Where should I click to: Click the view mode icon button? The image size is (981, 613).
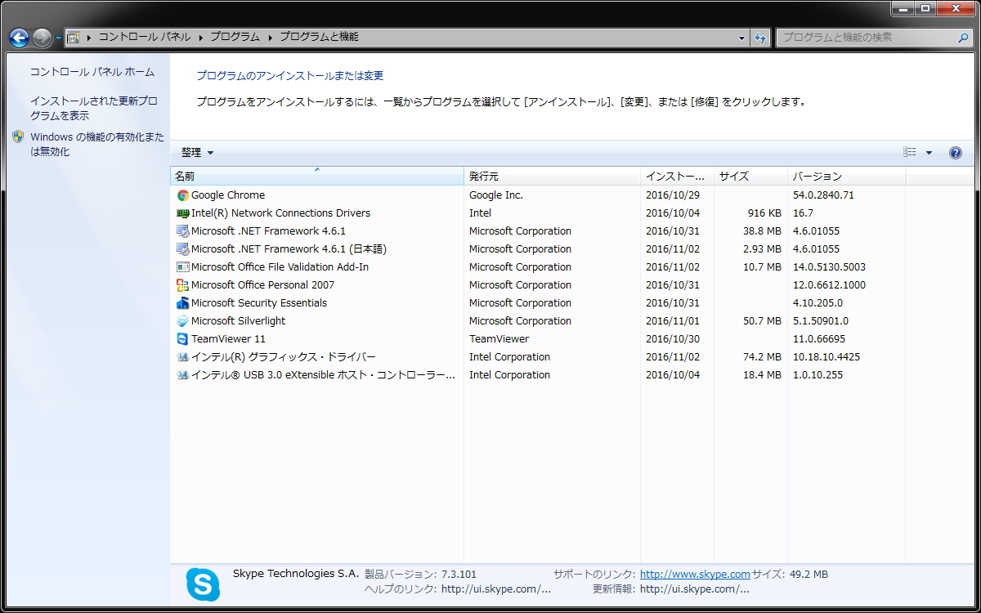[910, 153]
